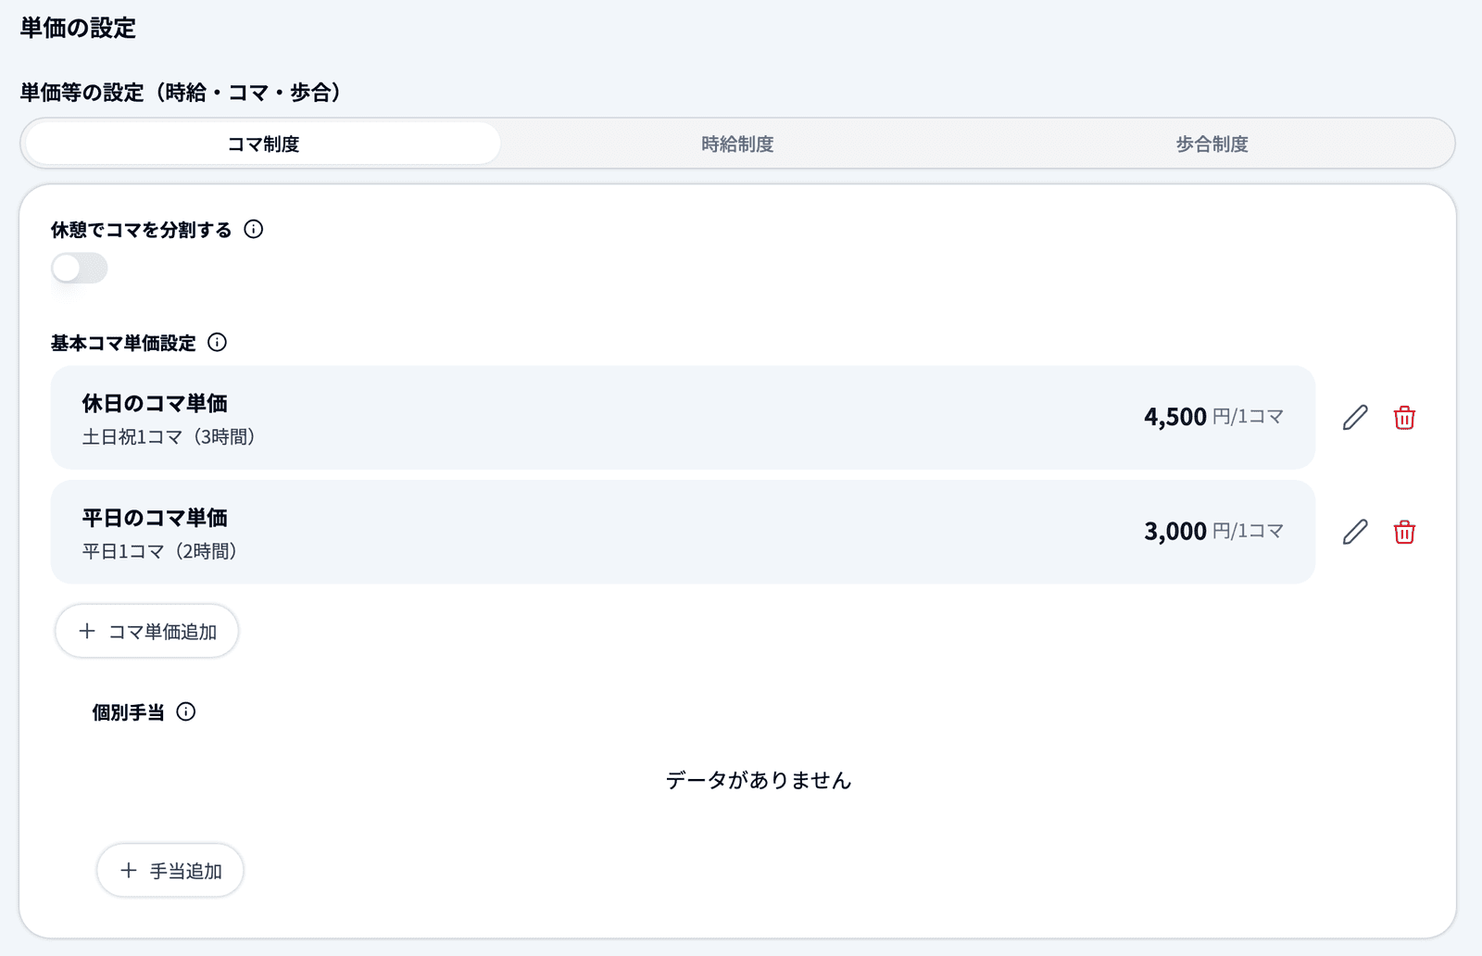The image size is (1482, 956).
Task: Select the 休日のコマ単価 card
Action: (683, 418)
